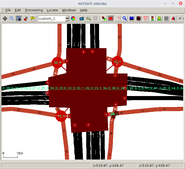Toggle the tooltips speech bubble icon
The image size is (185, 169).
click(x=33, y=18)
